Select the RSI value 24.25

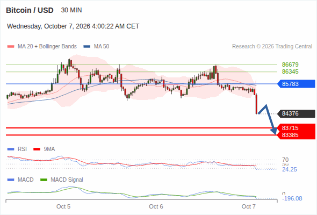(x=290, y=169)
